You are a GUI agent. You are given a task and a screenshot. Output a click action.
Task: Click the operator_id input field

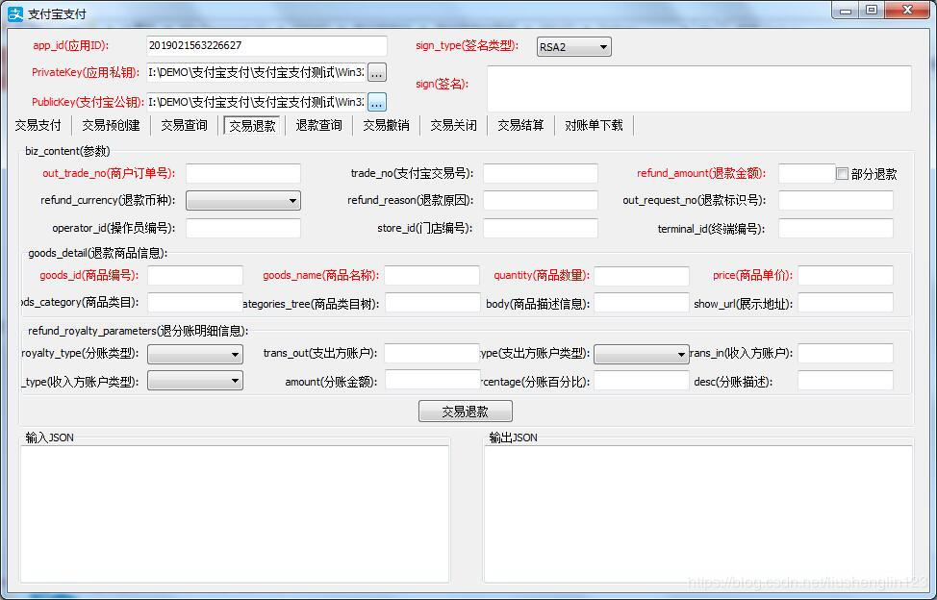click(243, 228)
